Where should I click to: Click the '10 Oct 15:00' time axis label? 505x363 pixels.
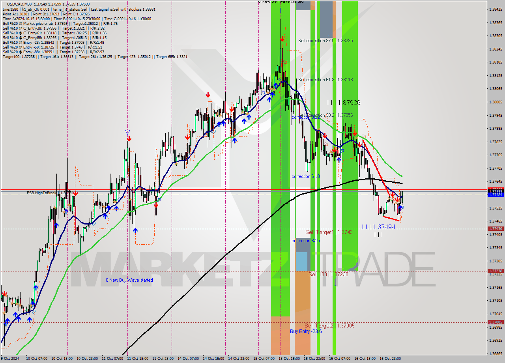tap(63, 359)
